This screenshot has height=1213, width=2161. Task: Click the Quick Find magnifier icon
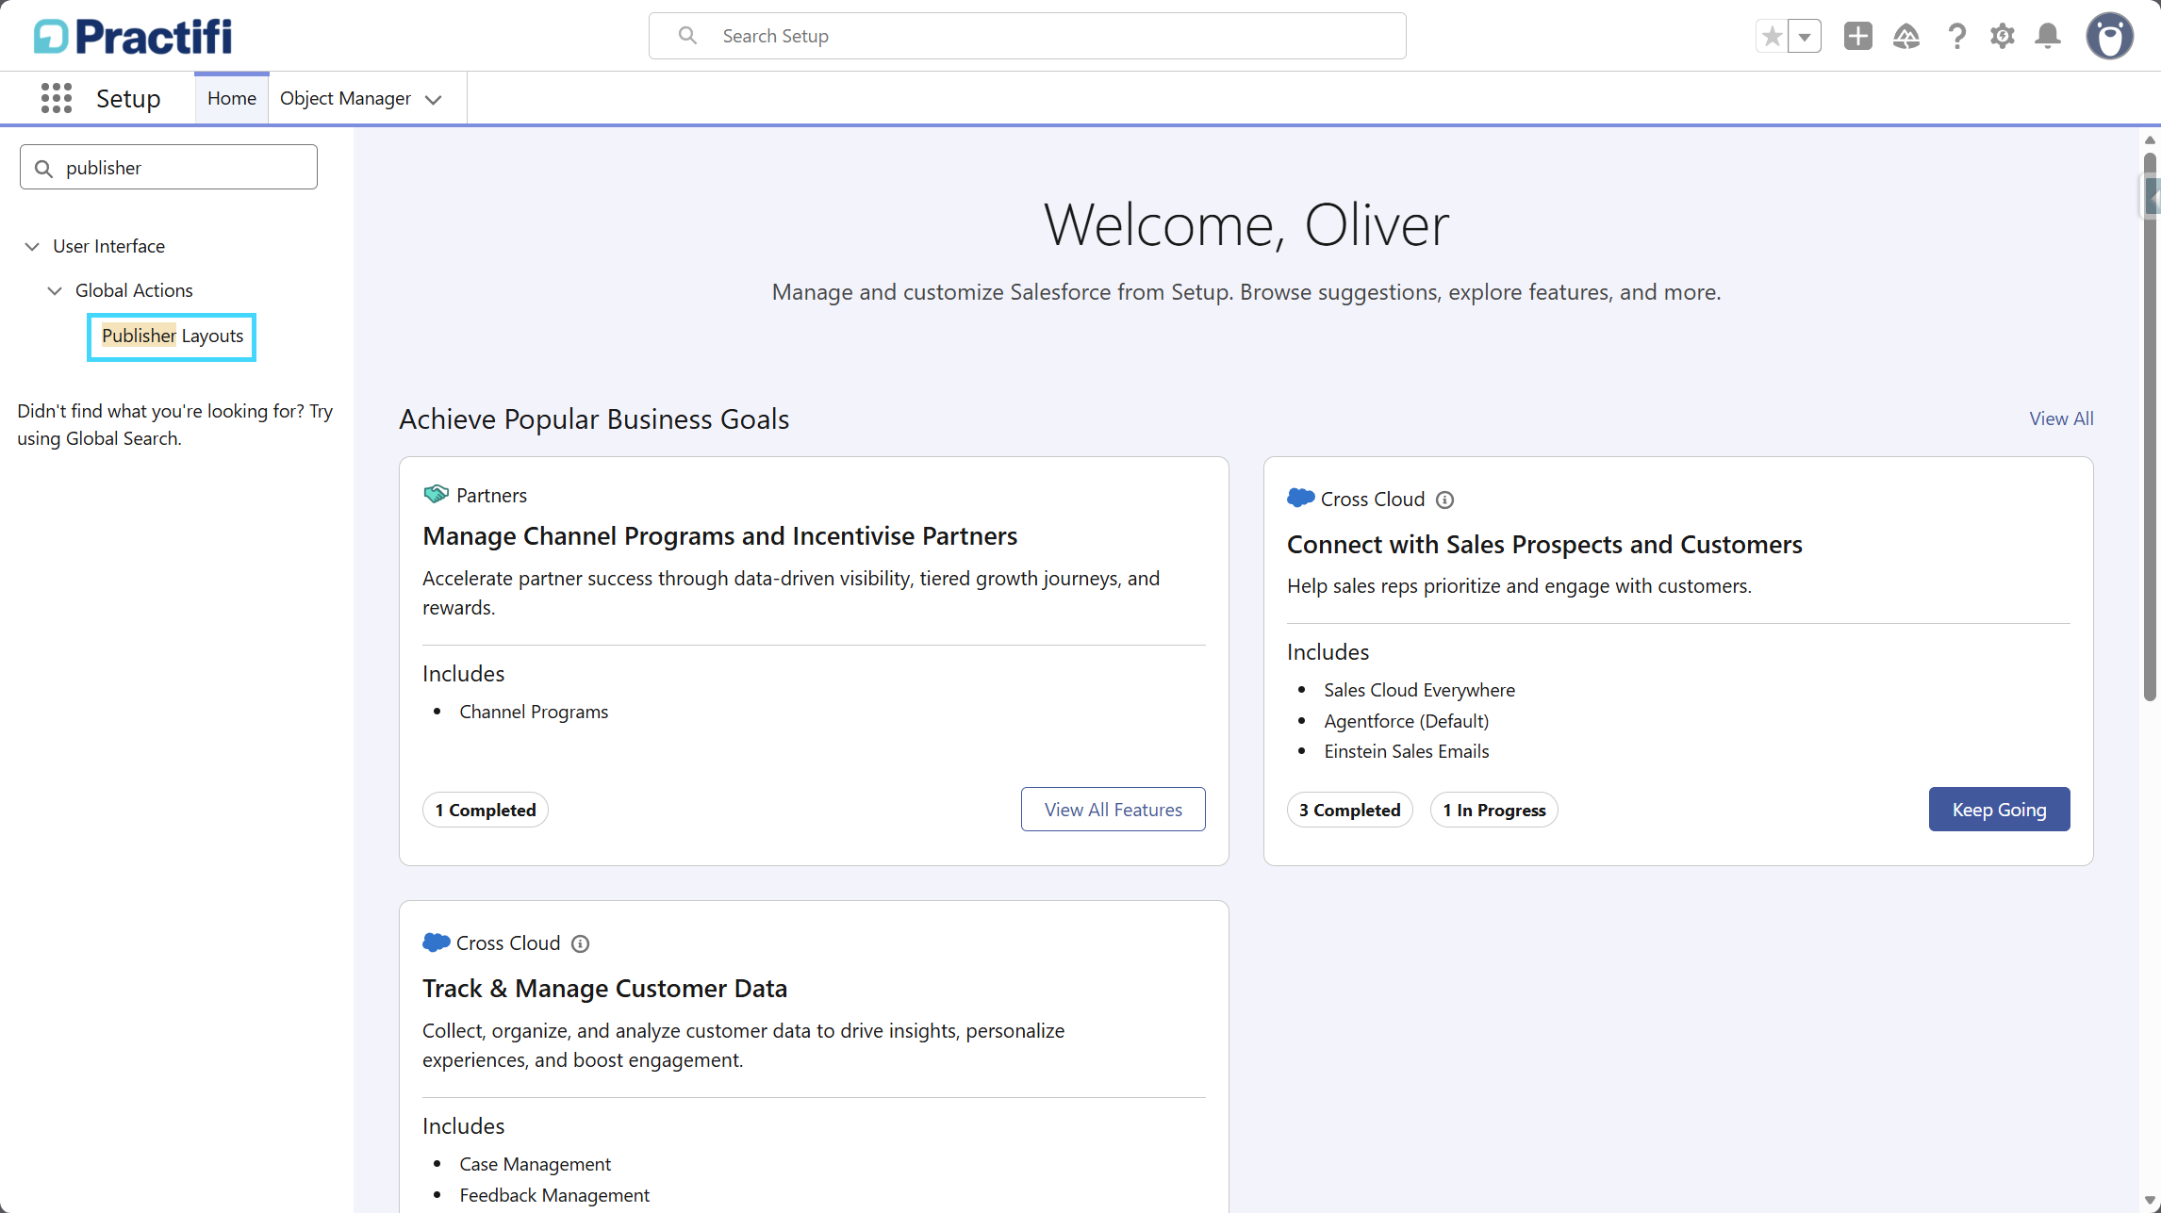coord(43,168)
